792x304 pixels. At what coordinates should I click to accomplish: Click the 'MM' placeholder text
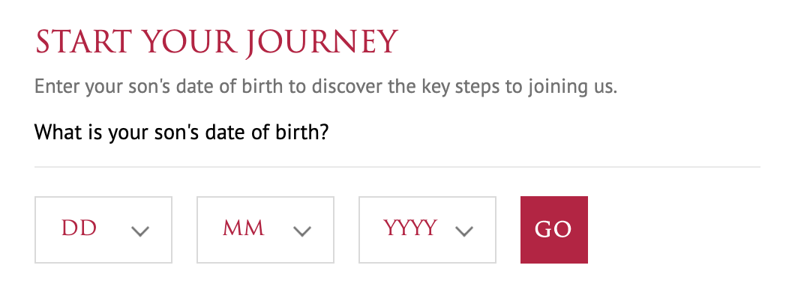(x=244, y=229)
